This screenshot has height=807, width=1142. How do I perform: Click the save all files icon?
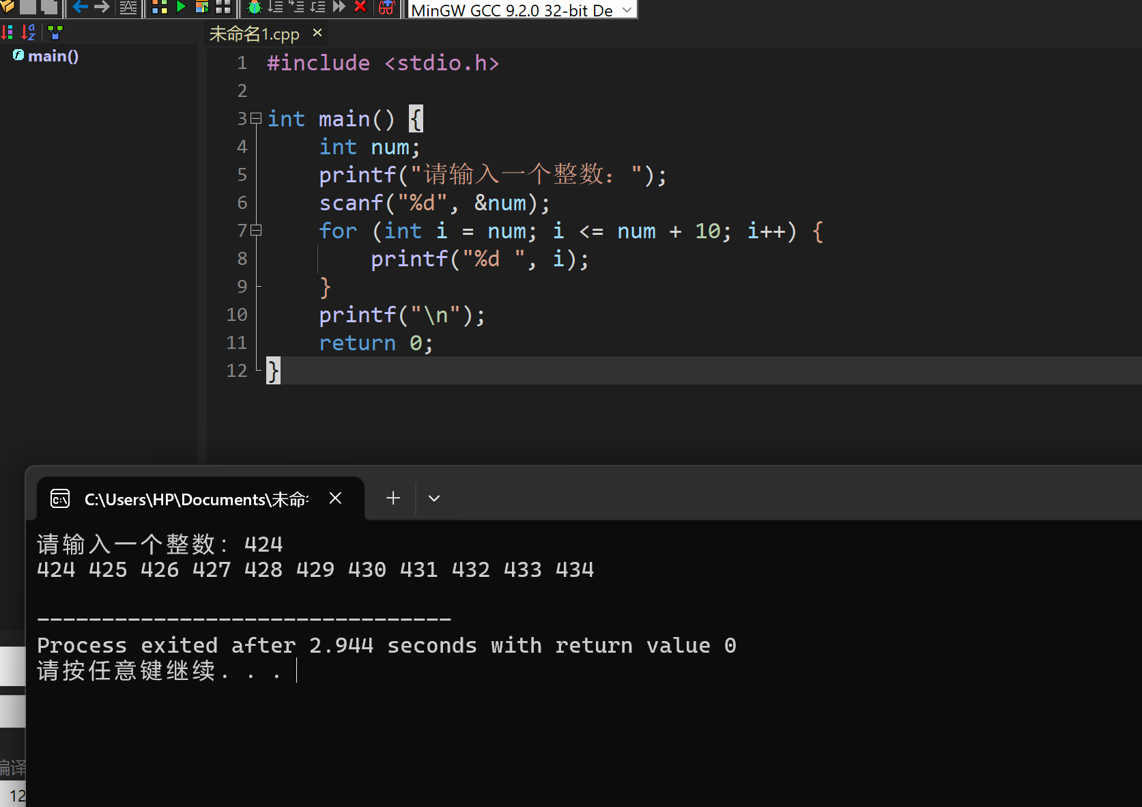tap(49, 7)
